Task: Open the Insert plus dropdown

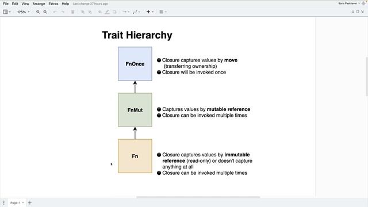Action: pyautogui.click(x=149, y=11)
